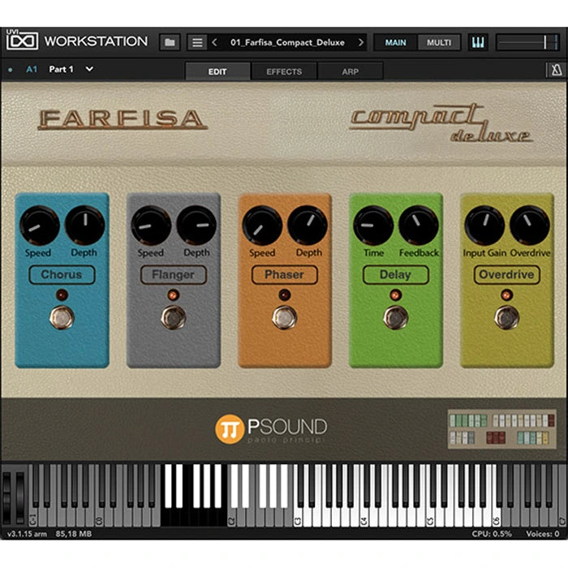Toggle the Flanger footswitch

174,317
